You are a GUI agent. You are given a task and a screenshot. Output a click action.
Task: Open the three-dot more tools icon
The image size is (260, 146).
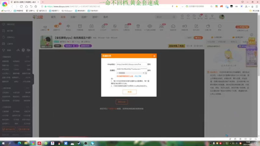point(220,26)
